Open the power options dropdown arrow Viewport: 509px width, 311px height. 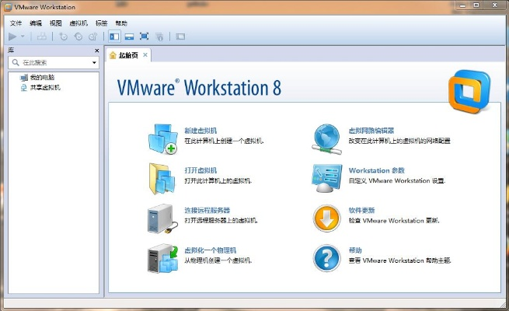[x=23, y=37]
